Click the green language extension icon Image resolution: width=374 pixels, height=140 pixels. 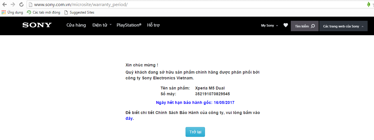(x=369, y=4)
